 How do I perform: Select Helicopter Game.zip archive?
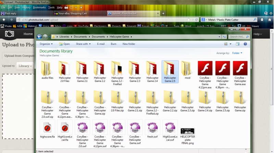click(x=240, y=101)
